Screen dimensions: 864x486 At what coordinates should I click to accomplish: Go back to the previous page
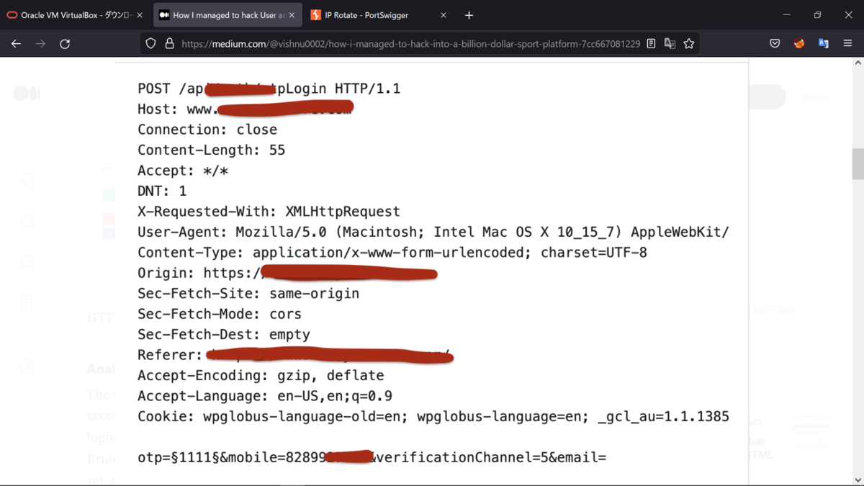point(16,43)
